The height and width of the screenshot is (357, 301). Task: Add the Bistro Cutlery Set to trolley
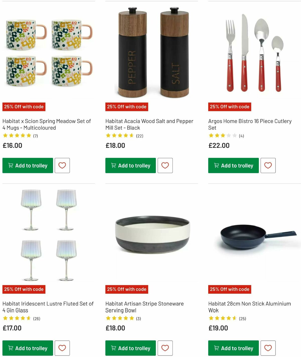tap(233, 165)
